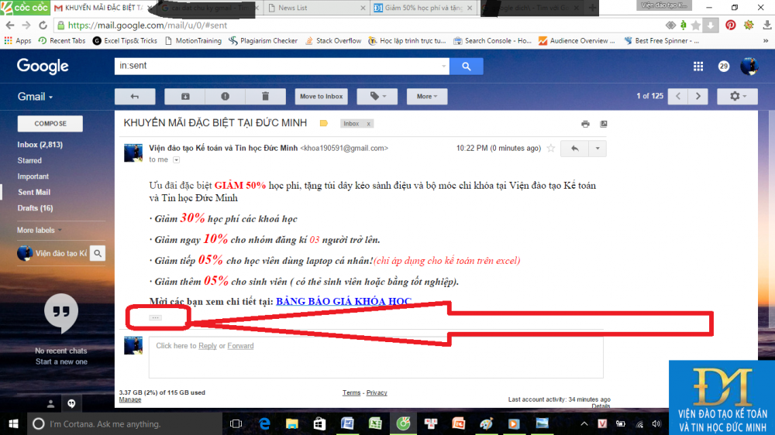
Task: Open the Plagiarism Checker bookmark
Action: click(x=263, y=41)
